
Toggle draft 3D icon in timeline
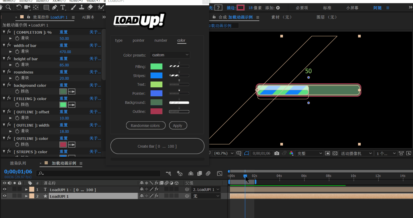(x=180, y=173)
